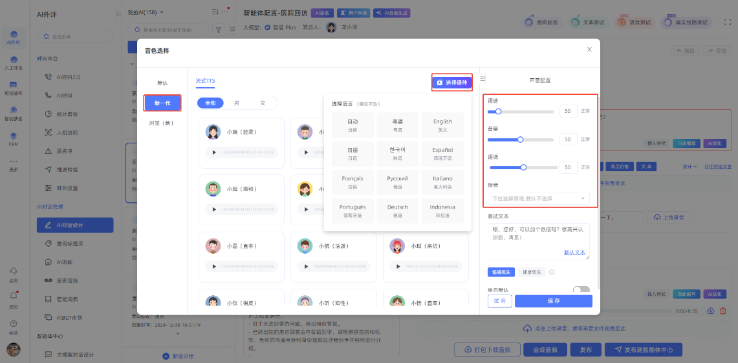Switch to the 阿里（新） voice category
The height and width of the screenshot is (363, 738).
click(162, 123)
